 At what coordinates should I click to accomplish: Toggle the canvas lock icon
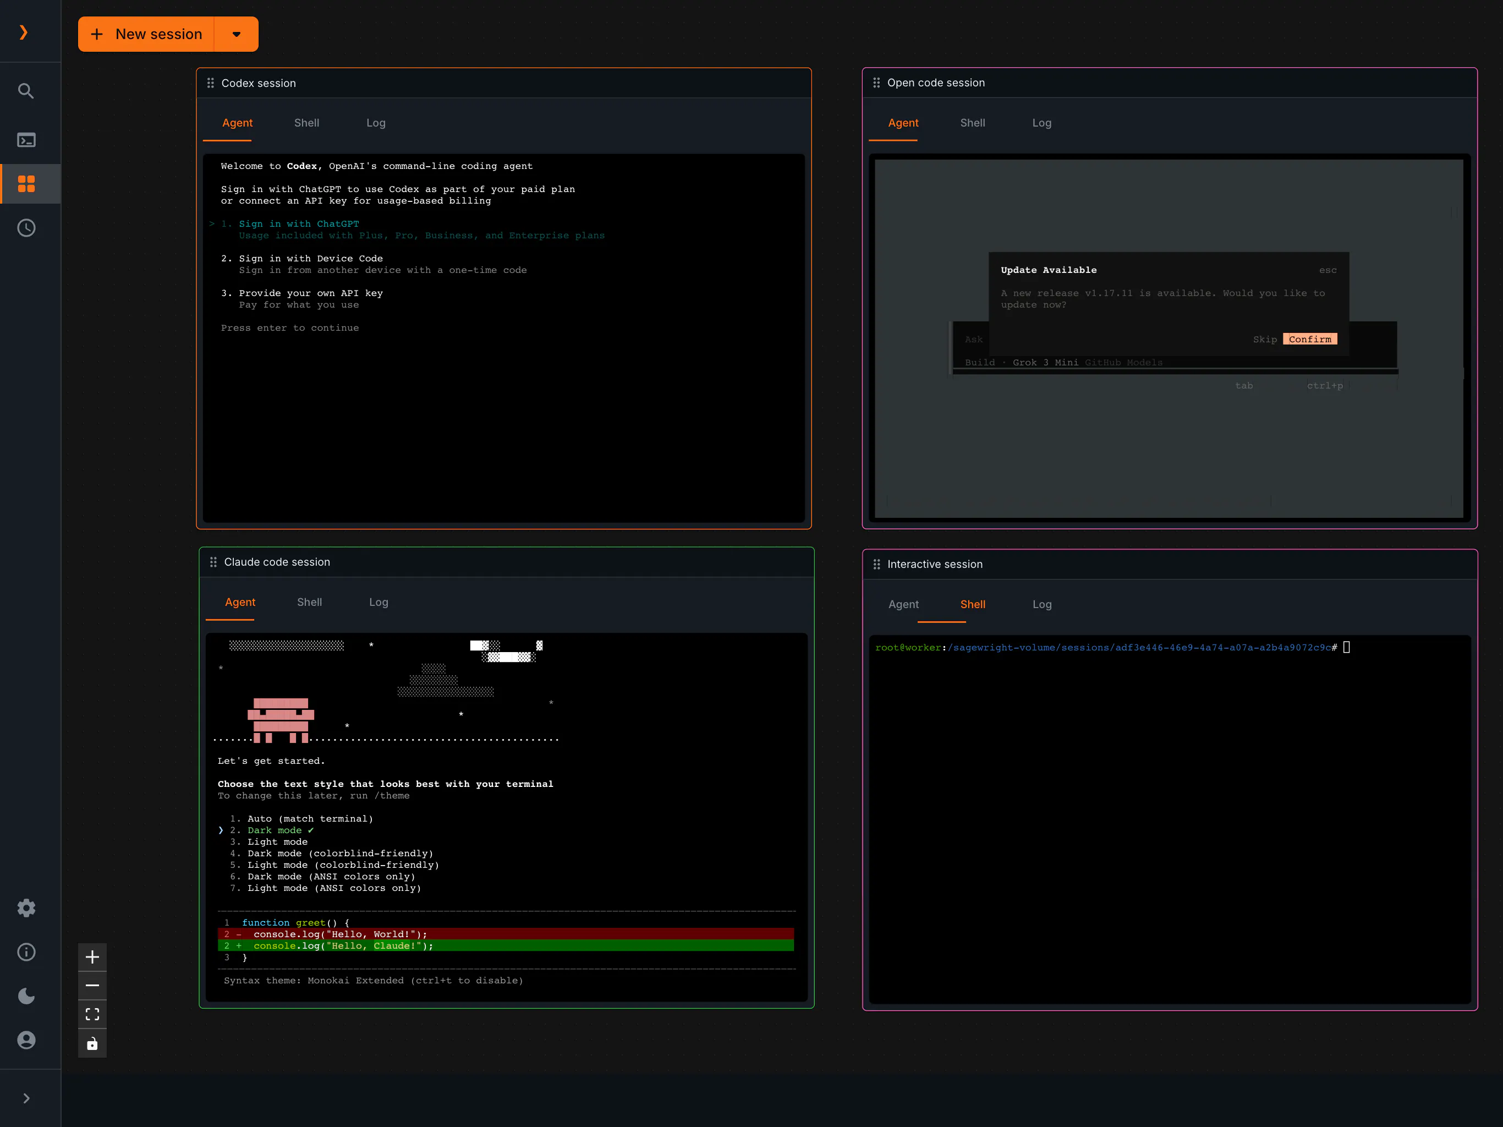pyautogui.click(x=92, y=1043)
